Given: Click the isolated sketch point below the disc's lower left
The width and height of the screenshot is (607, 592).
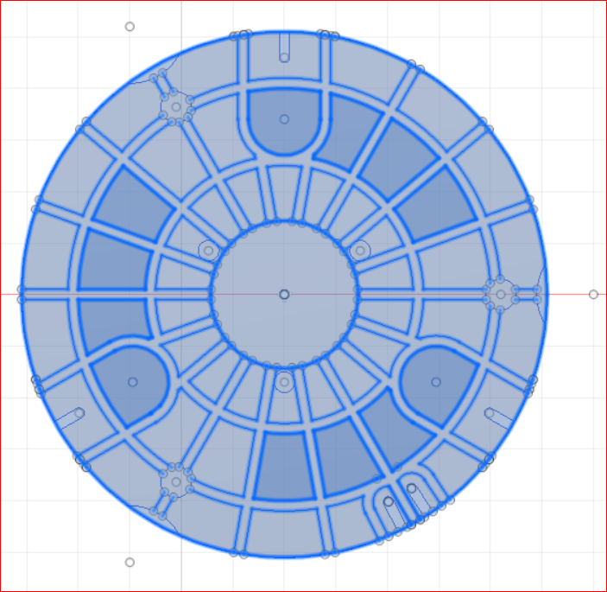Looking at the screenshot, I should [x=130, y=562].
